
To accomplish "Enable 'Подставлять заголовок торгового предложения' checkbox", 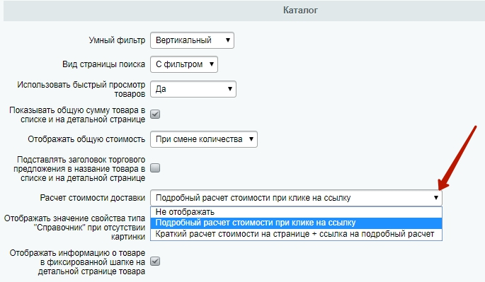I will 155,168.
